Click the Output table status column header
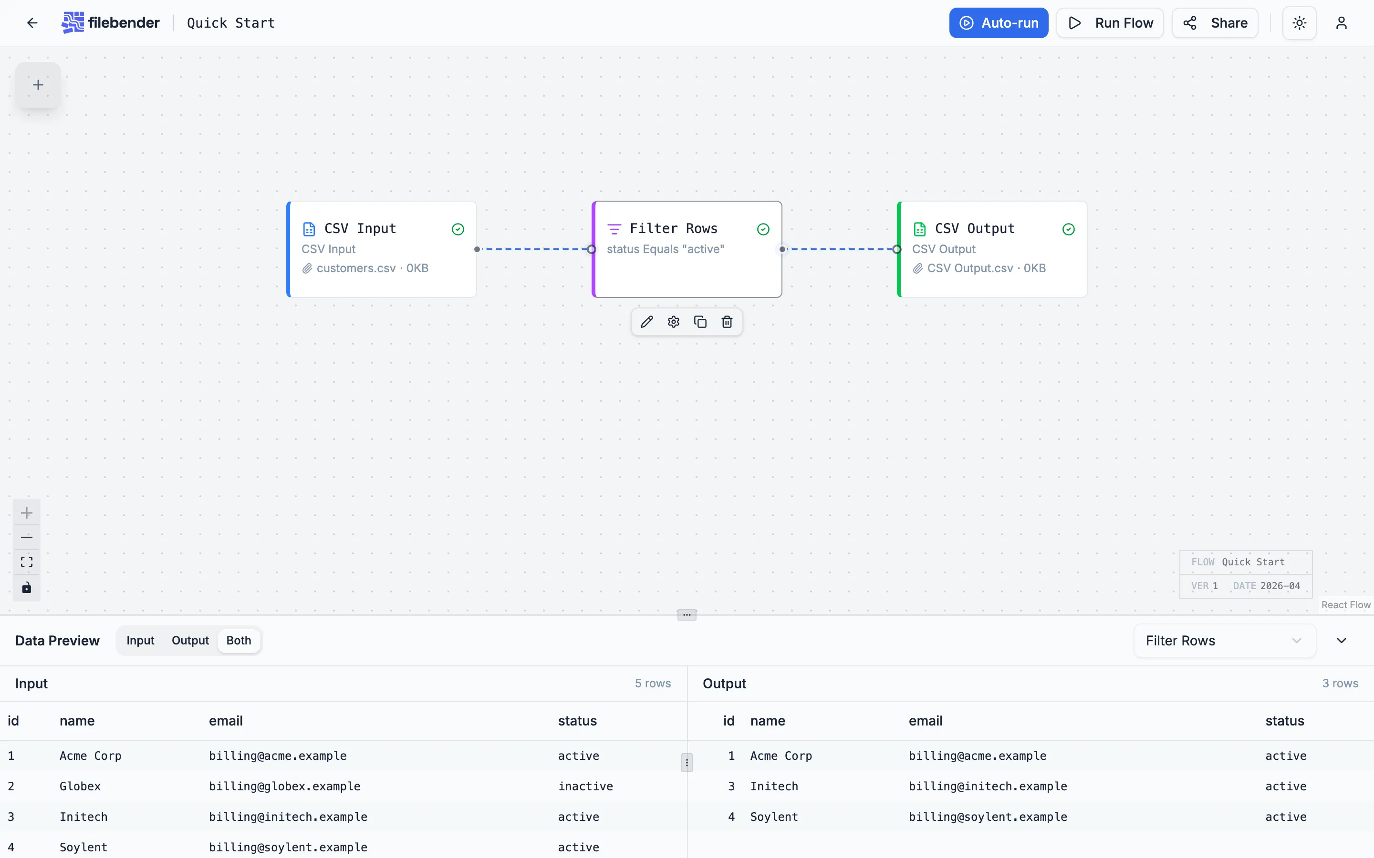The height and width of the screenshot is (858, 1374). tap(1285, 721)
